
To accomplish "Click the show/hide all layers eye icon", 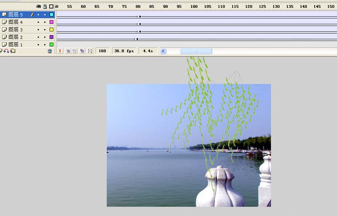I will pyautogui.click(x=38, y=6).
